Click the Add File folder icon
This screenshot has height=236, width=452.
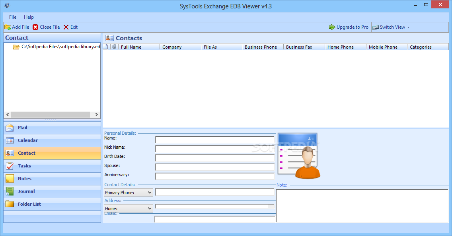pyautogui.click(x=8, y=27)
